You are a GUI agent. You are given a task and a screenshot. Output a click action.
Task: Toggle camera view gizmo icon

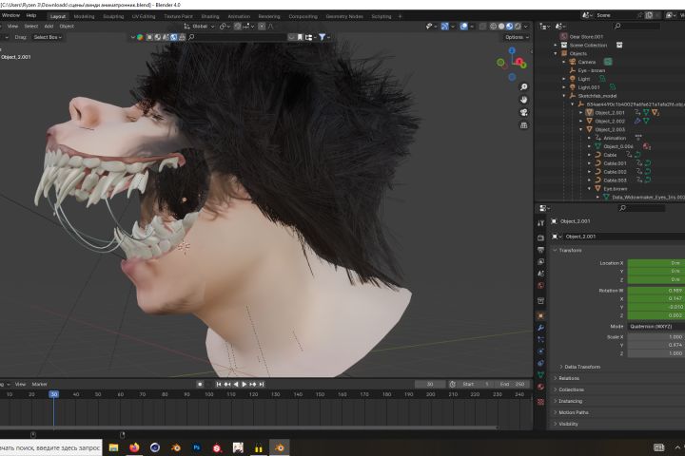pyautogui.click(x=524, y=112)
